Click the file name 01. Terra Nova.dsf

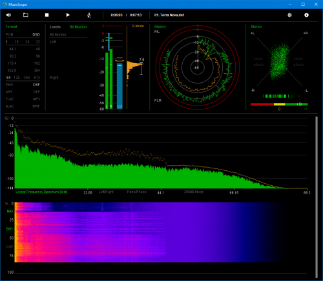(x=169, y=15)
